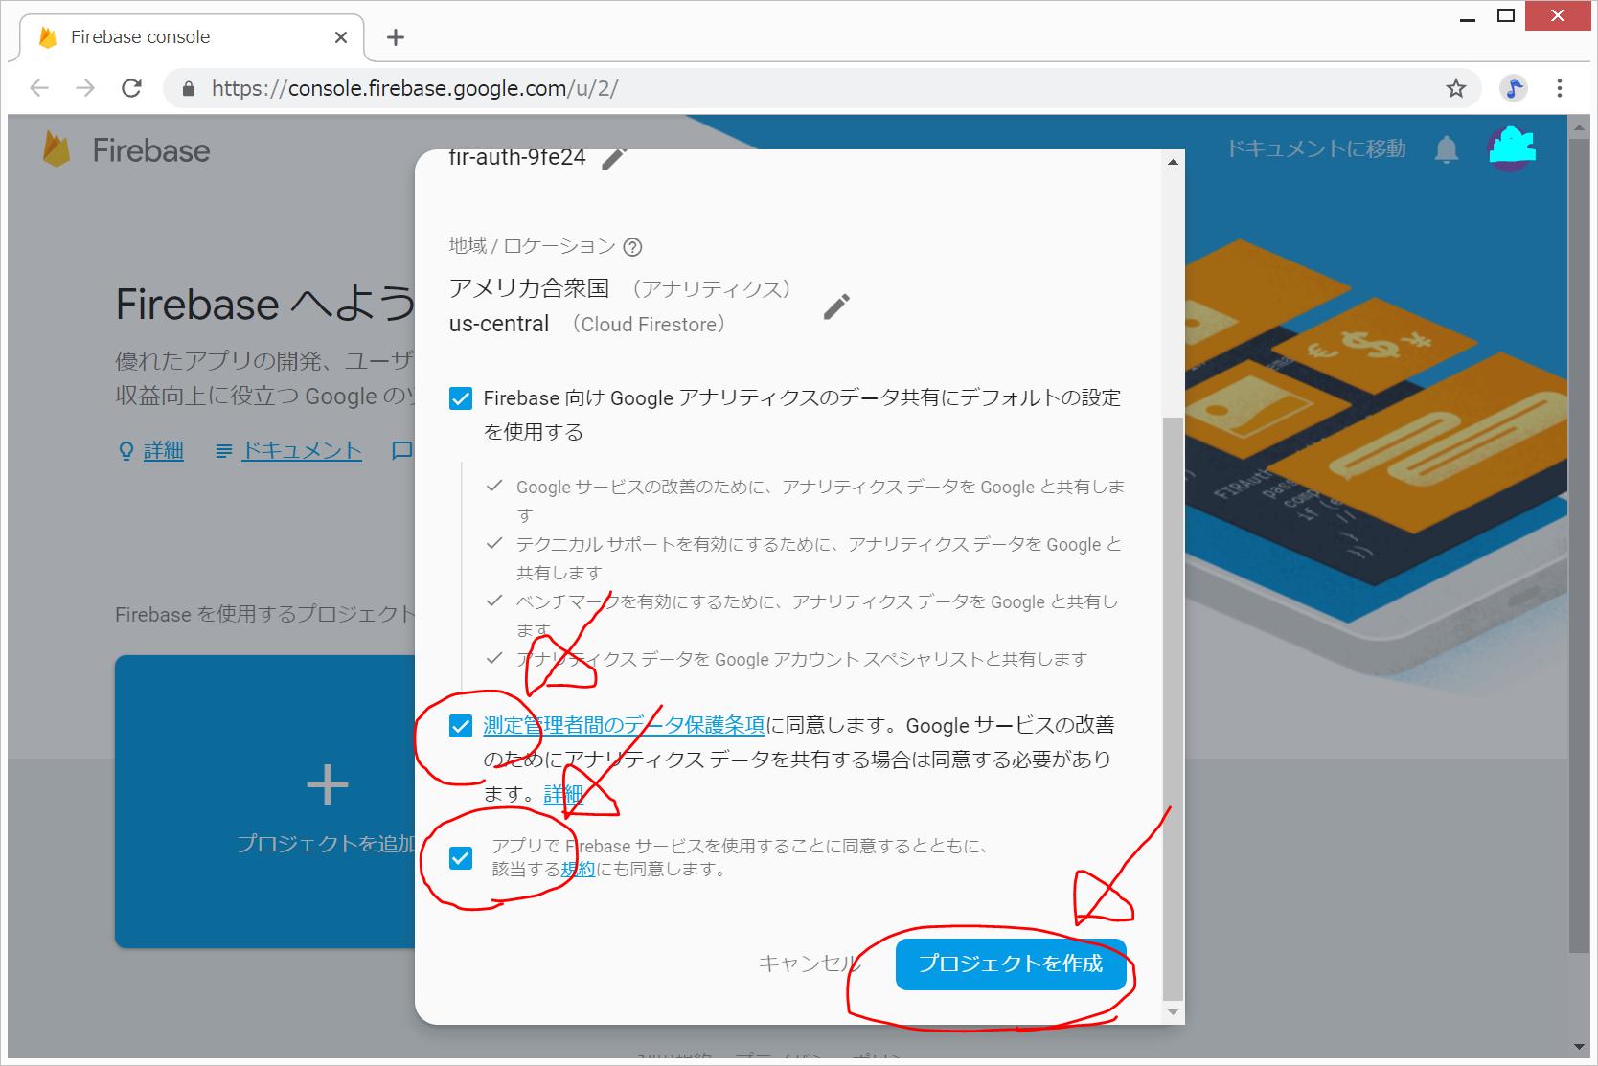
Task: Click the browser profile icon in the toolbar
Action: pyautogui.click(x=1514, y=89)
